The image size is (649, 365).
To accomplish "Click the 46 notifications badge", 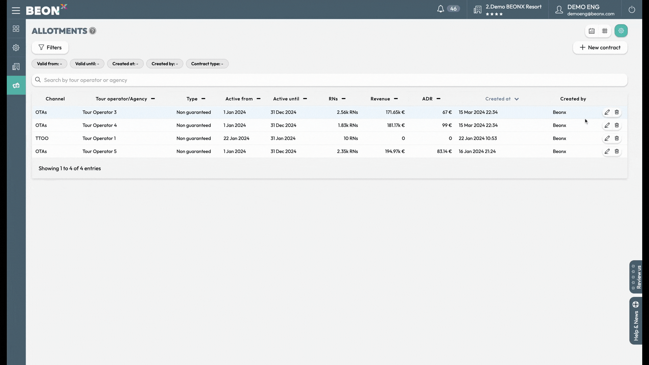I will 453,9.
